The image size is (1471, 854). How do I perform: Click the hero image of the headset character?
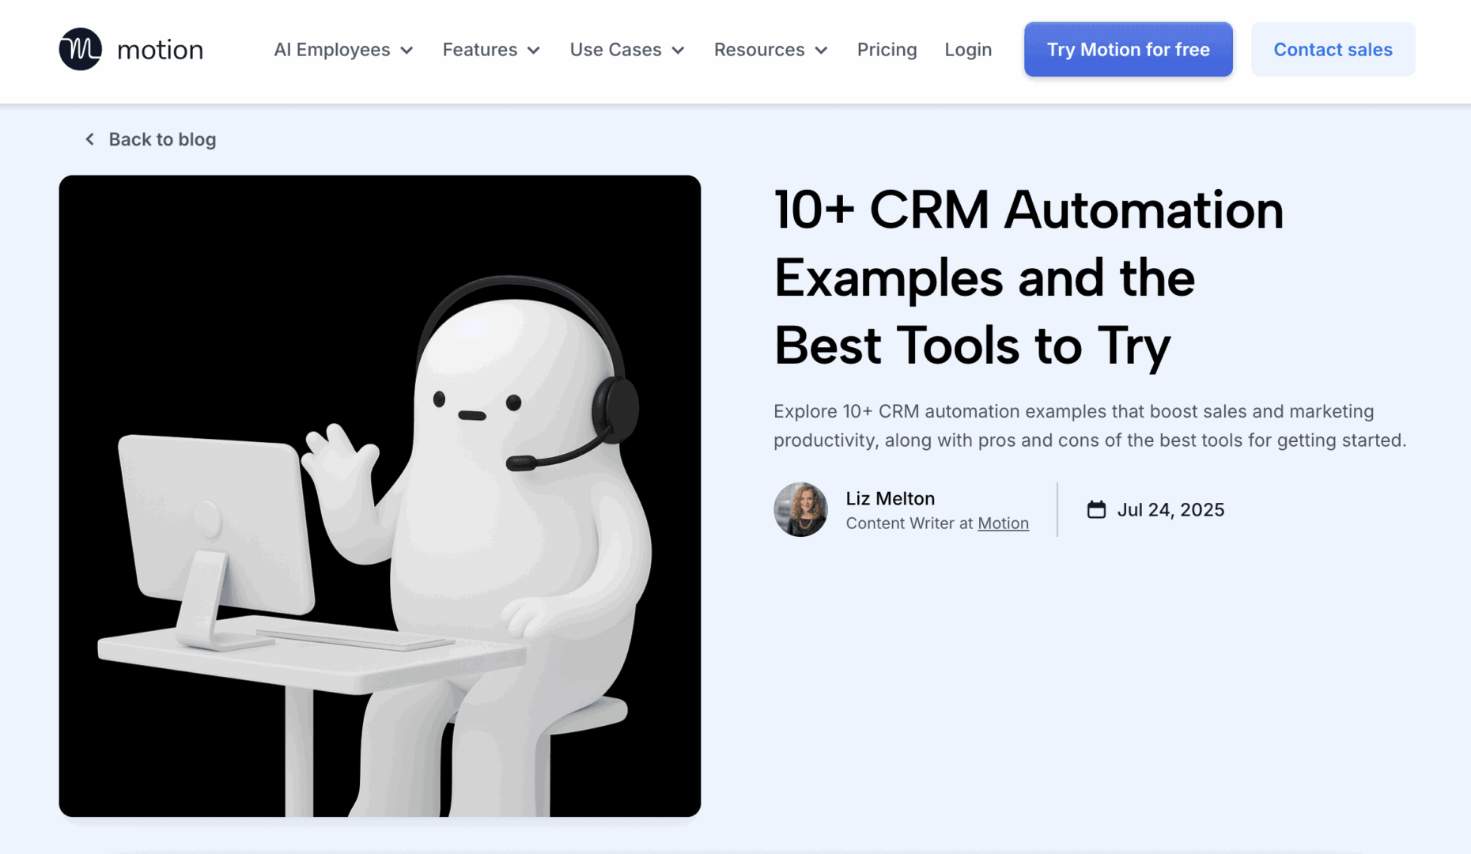[380, 496]
